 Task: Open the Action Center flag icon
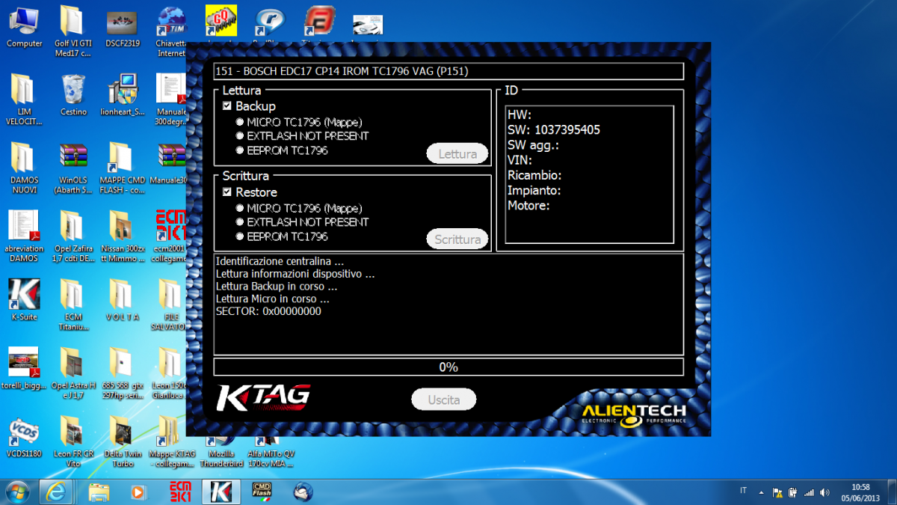pyautogui.click(x=777, y=492)
